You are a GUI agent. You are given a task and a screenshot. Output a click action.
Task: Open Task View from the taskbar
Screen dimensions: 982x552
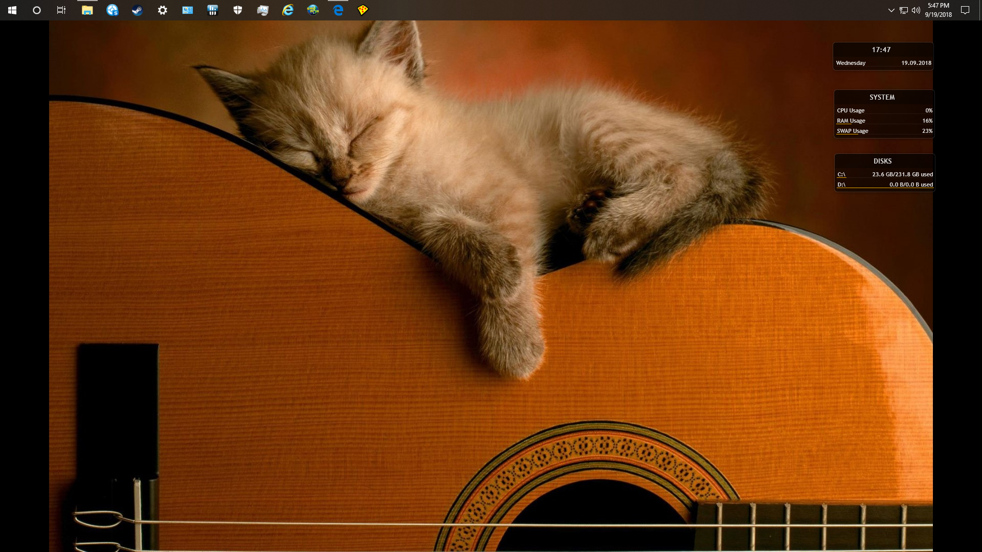coord(61,10)
